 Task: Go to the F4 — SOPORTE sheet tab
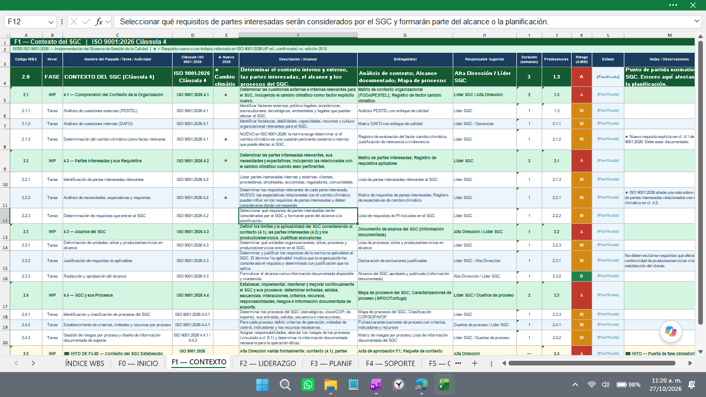click(x=390, y=363)
